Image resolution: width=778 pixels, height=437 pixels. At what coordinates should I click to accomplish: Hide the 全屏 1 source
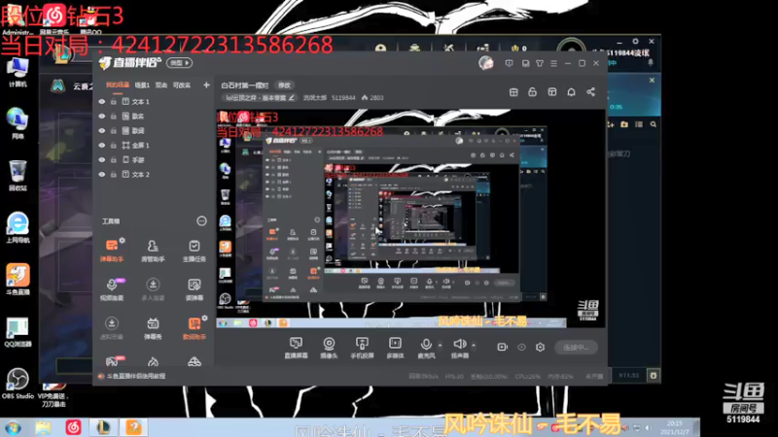tap(102, 145)
